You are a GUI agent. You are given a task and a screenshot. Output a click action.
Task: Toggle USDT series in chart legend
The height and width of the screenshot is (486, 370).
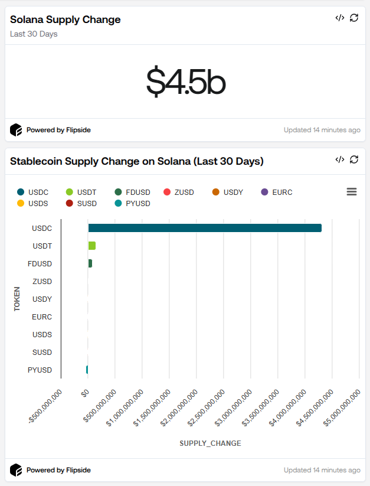tap(82, 193)
